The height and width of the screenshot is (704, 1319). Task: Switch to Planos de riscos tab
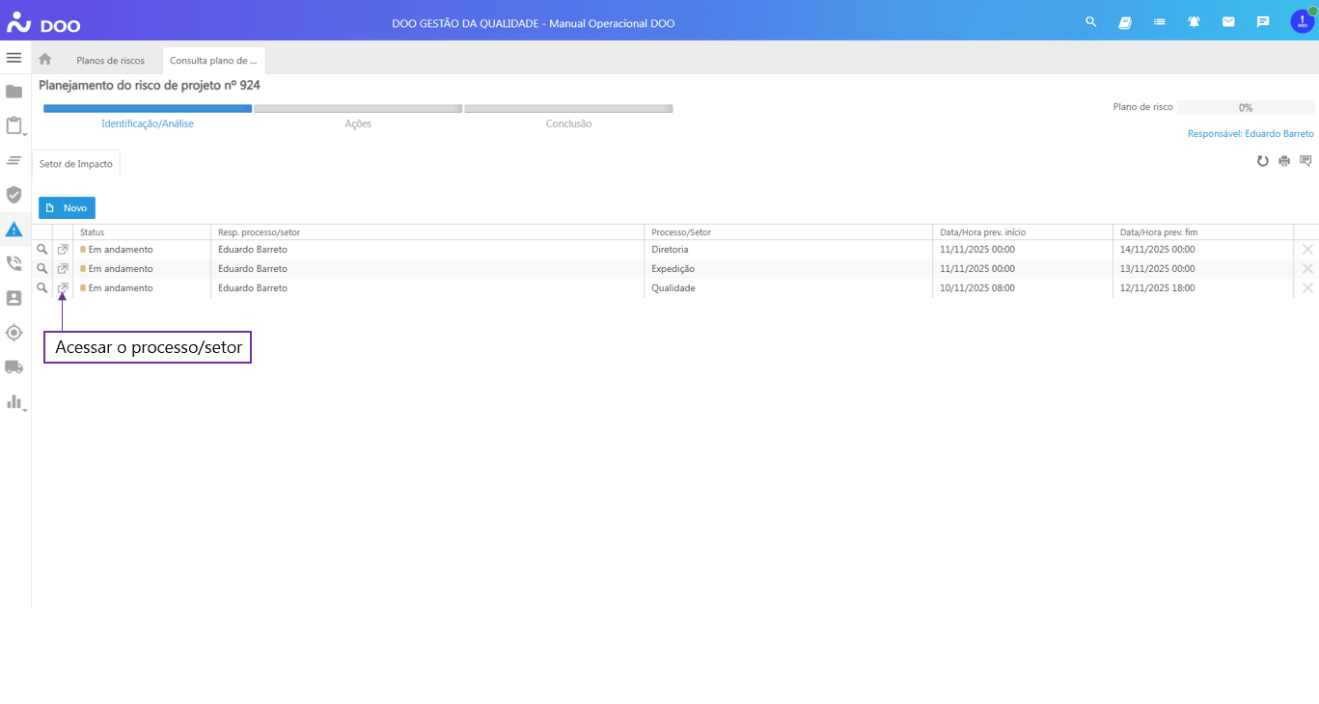pos(110,61)
